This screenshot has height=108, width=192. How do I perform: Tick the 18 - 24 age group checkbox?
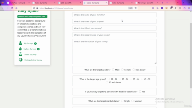tap(109, 79)
